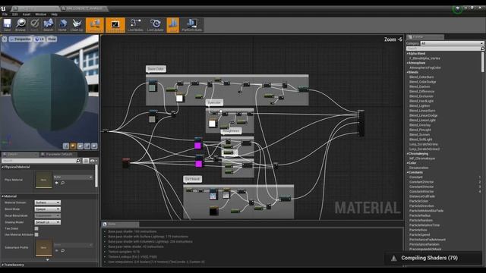Open the Phys Material asset dropdown
Screen dimensions: 486x273
pyautogui.click(x=73, y=177)
